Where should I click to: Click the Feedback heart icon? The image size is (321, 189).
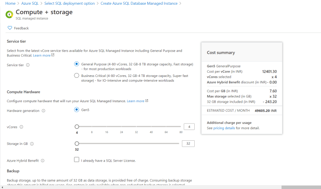[10, 28]
